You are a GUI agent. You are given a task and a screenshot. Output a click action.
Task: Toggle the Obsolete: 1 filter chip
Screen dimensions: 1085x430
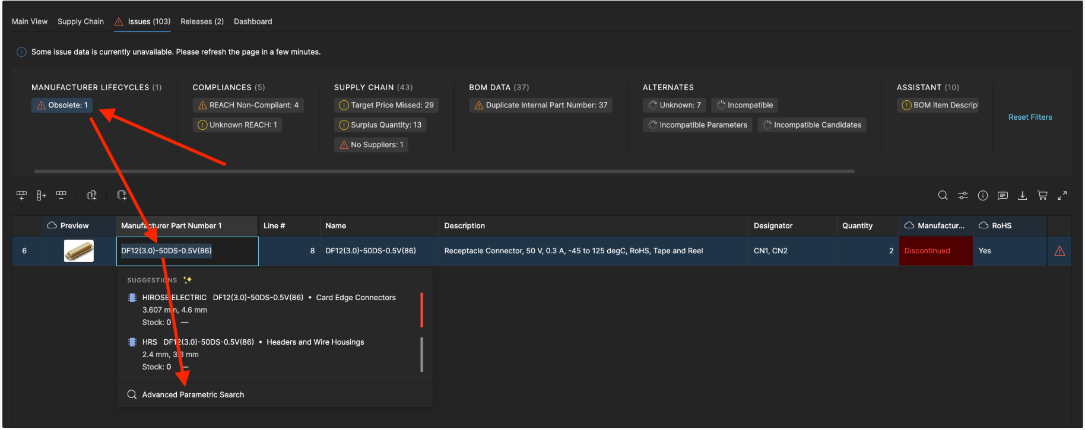coord(62,105)
